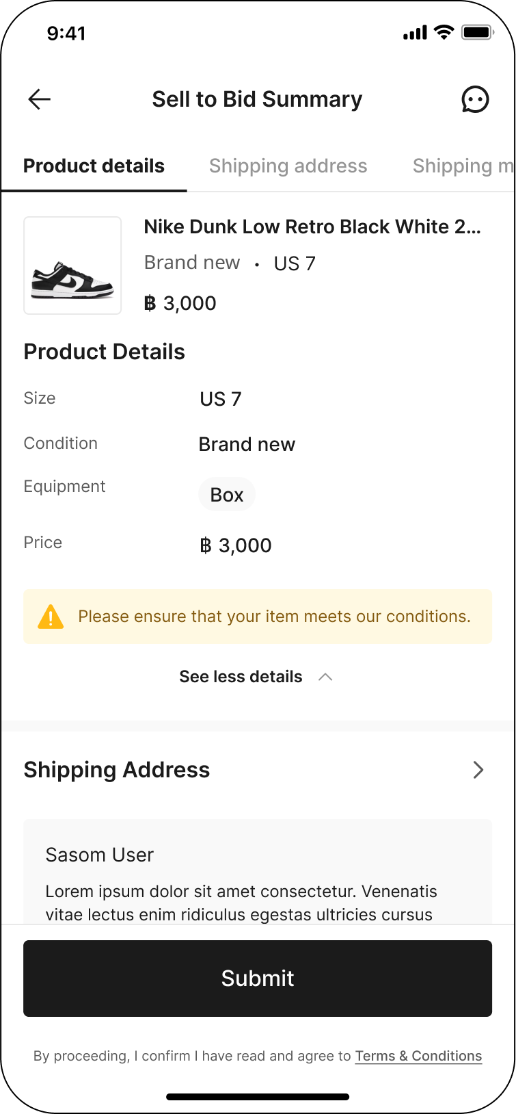The height and width of the screenshot is (1114, 516).
Task: Tap the Box equipment chip
Action: (x=227, y=495)
